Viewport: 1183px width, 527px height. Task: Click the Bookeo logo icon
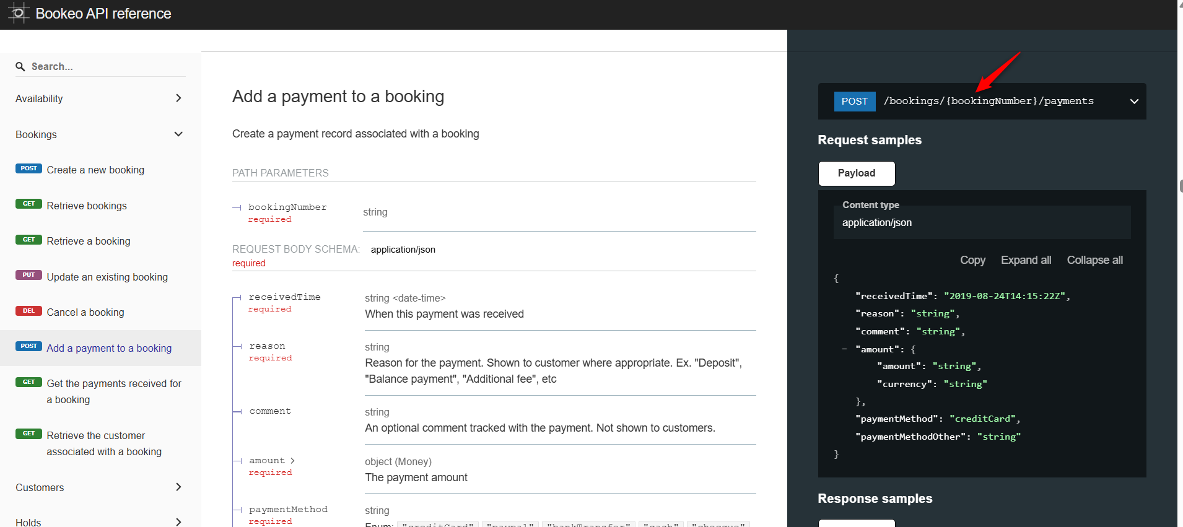(x=19, y=13)
